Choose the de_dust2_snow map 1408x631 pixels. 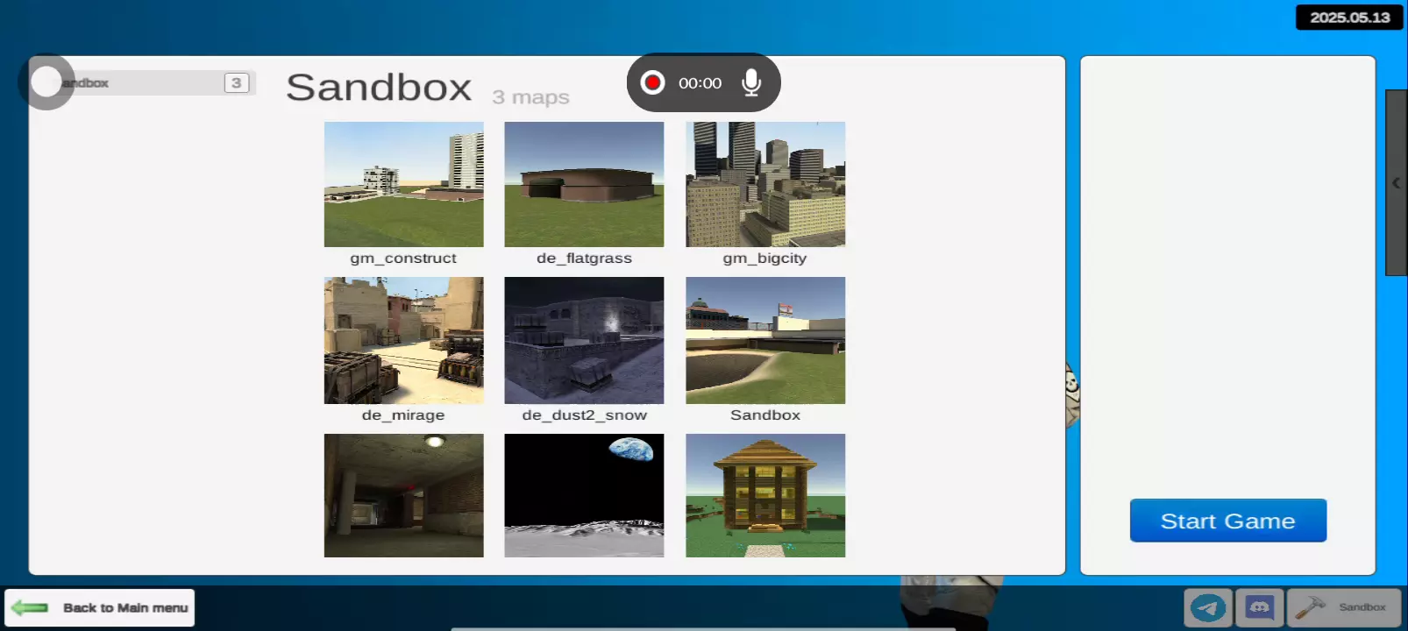click(x=584, y=341)
